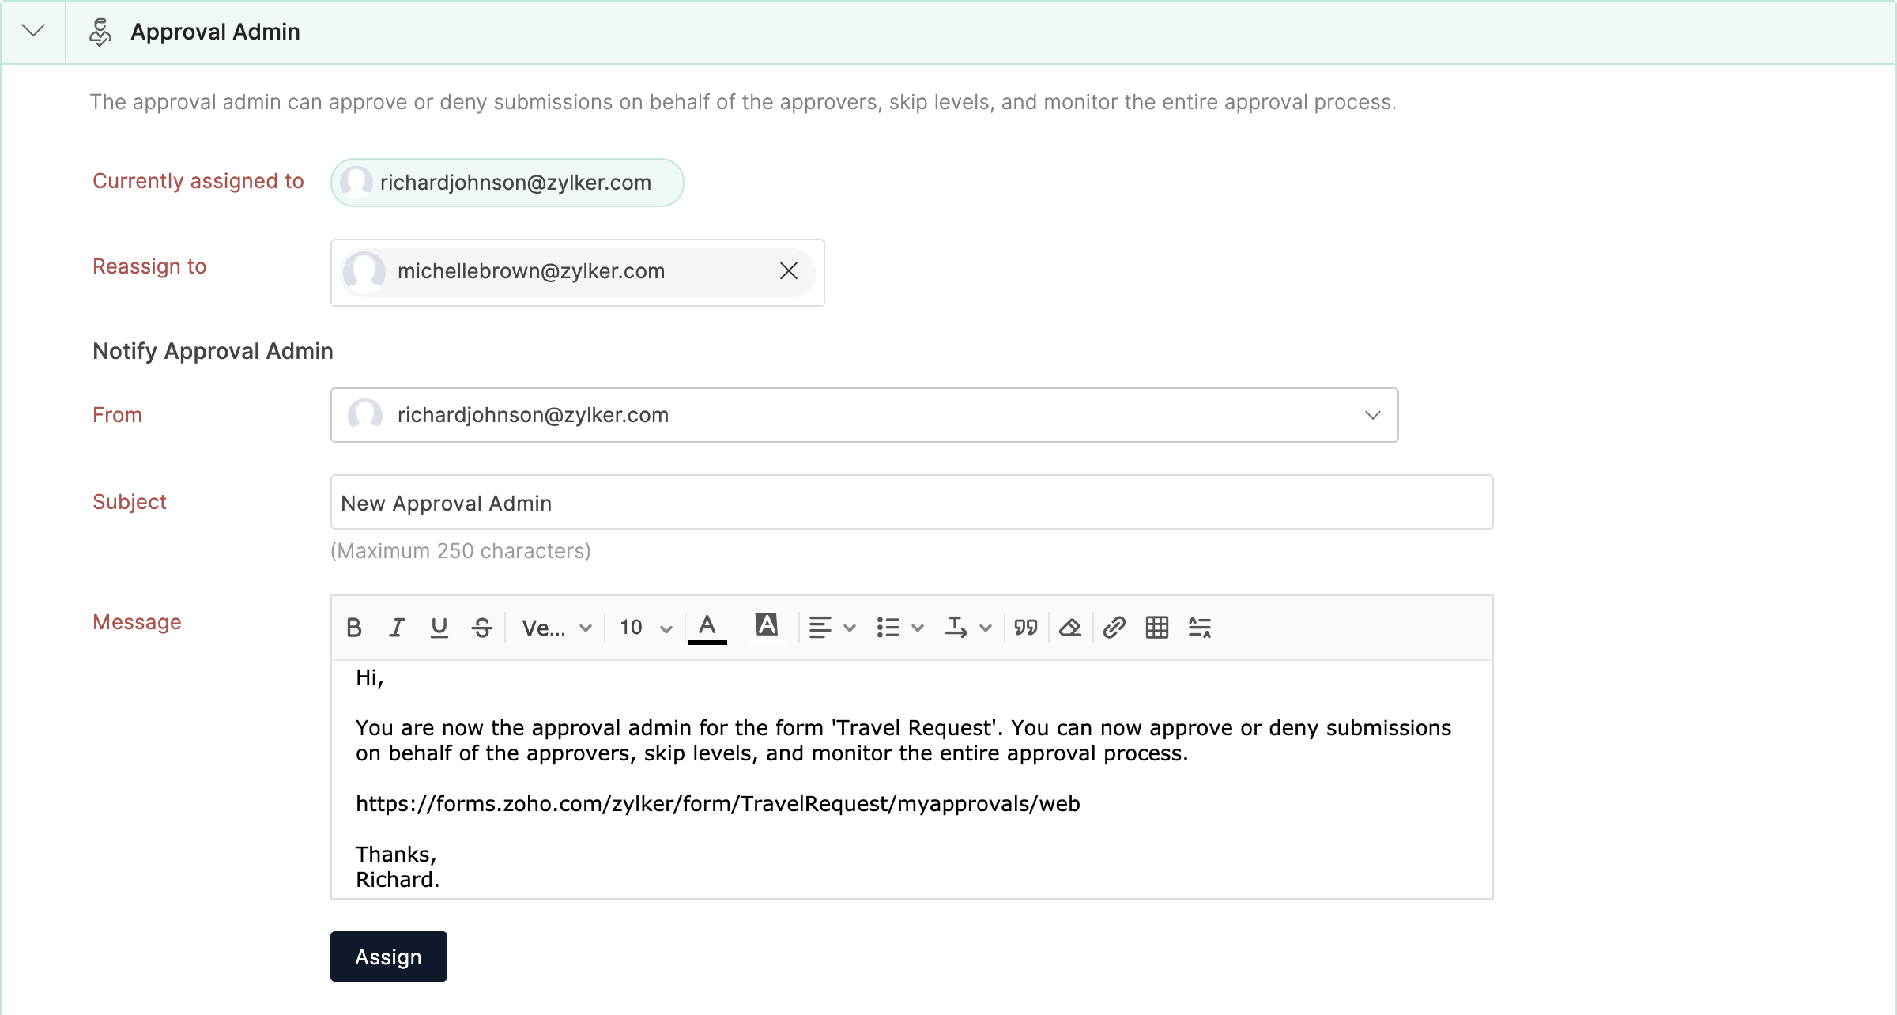Insert a table in the message

[x=1157, y=628]
